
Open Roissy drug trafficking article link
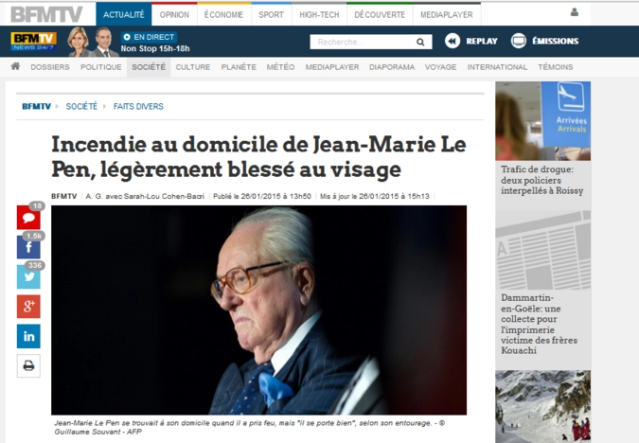coord(542,180)
